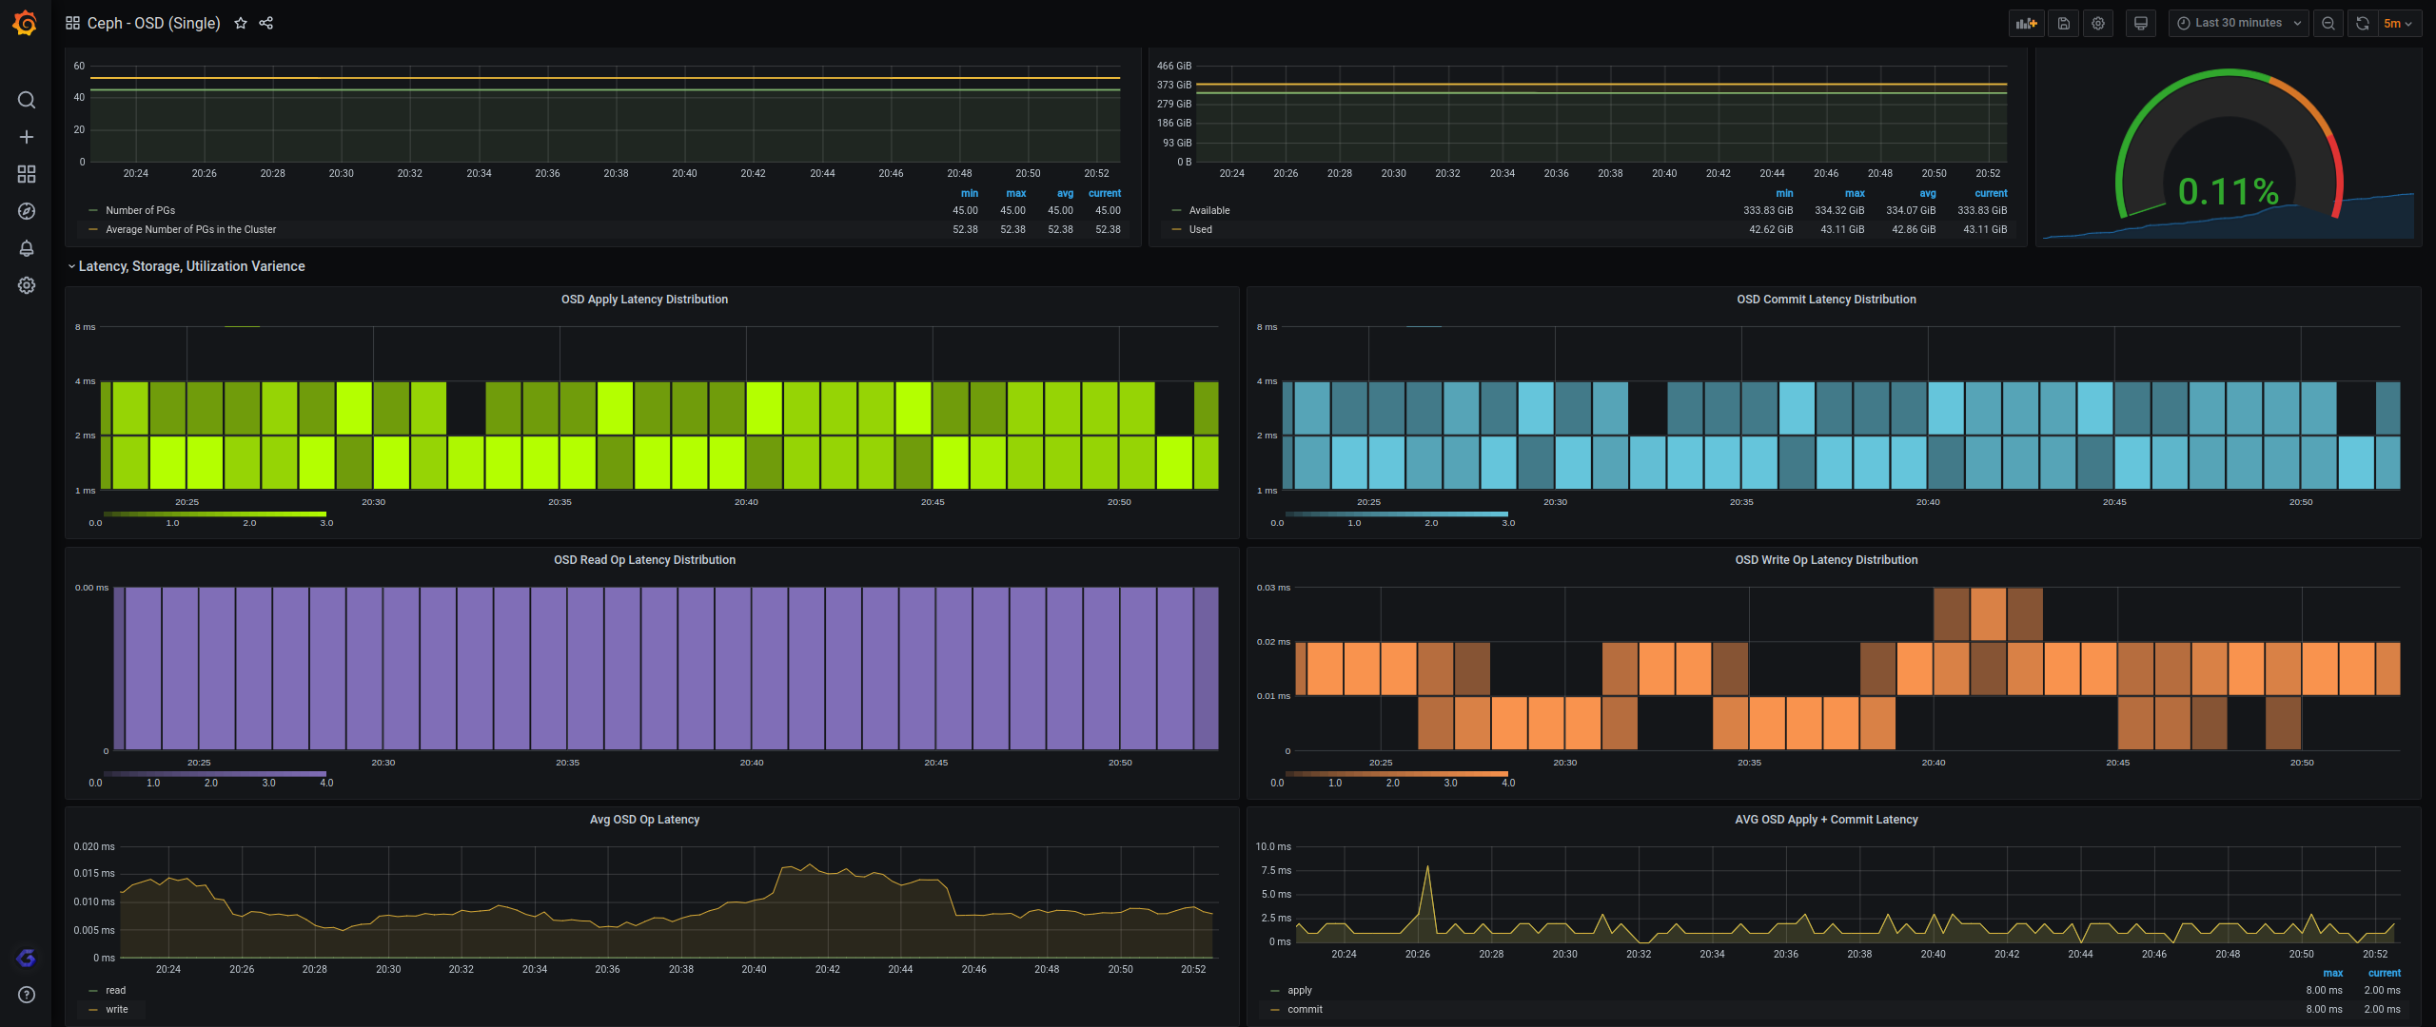Image resolution: width=2436 pixels, height=1027 pixels.
Task: Open the Explore compass icon
Action: click(27, 211)
